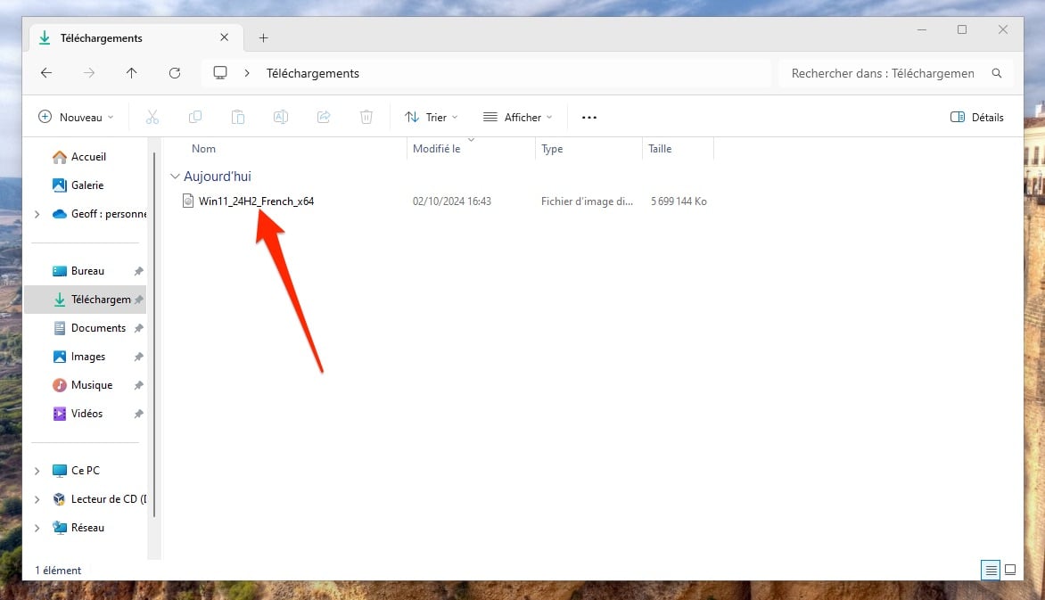Click the file date 02/10/2024 16:43
Image resolution: width=1045 pixels, height=600 pixels.
[452, 201]
